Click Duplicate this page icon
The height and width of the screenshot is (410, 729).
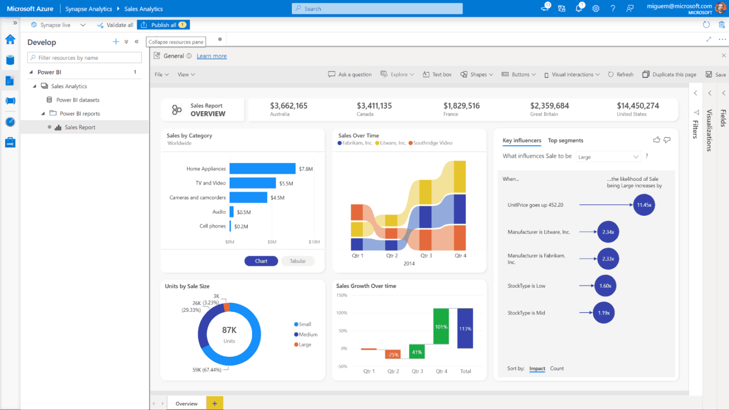(x=646, y=74)
